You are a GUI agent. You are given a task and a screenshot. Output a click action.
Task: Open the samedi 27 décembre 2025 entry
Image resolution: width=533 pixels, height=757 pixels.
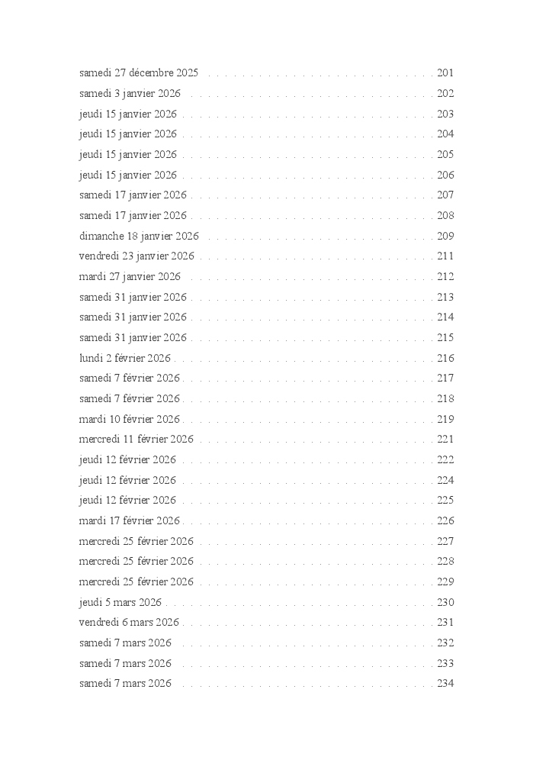point(139,73)
